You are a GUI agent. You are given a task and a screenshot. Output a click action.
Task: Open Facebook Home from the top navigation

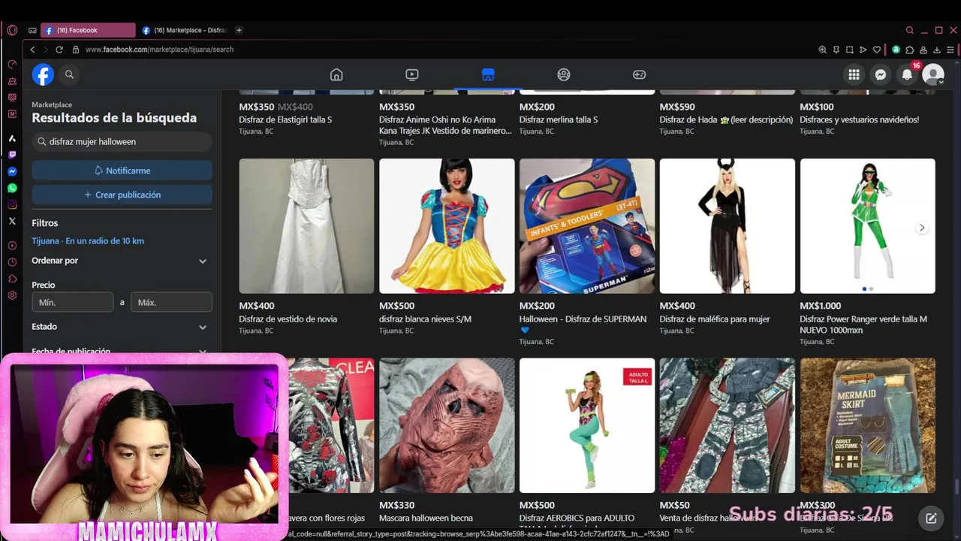[336, 74]
